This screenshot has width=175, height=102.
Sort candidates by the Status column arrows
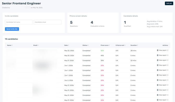[88, 45]
